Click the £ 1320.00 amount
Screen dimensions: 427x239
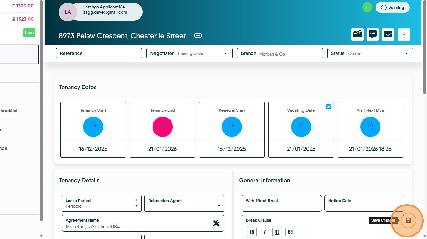[x=23, y=6]
